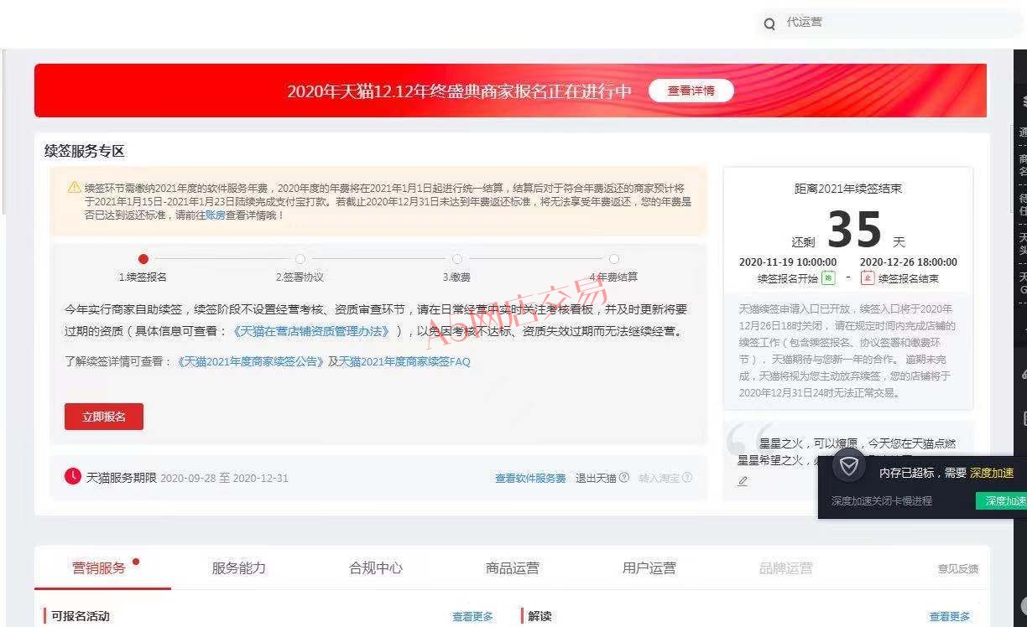The width and height of the screenshot is (1027, 627).
Task: Select step 2 签署协议 marker
Action: (x=300, y=259)
